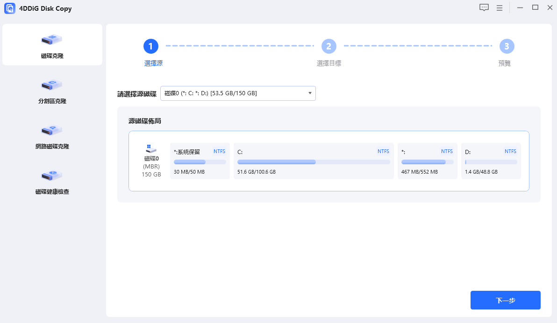Click step 3 預覽 circle
This screenshot has width=557, height=323.
click(x=507, y=46)
